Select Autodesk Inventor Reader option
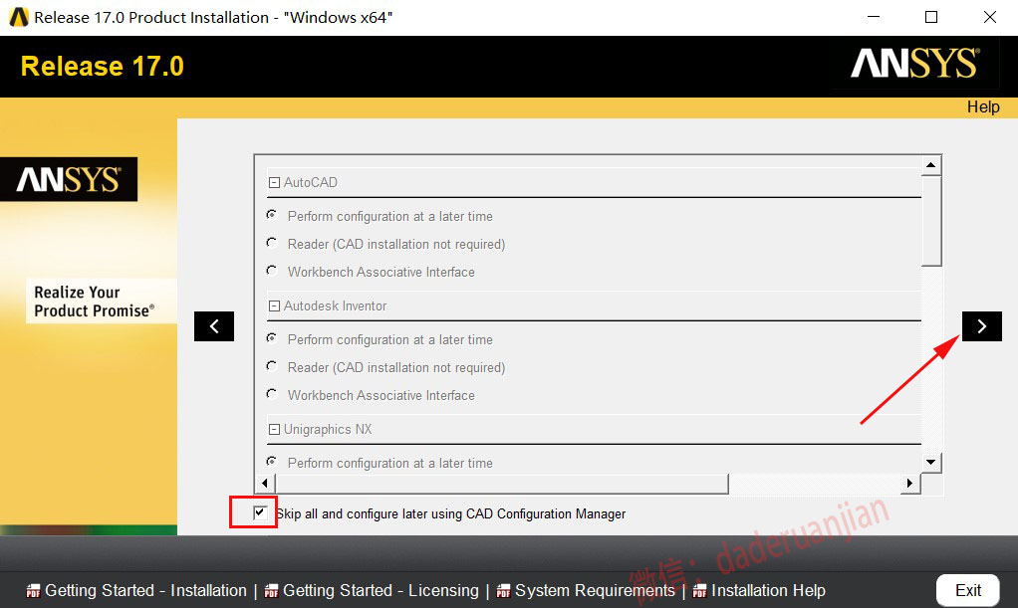Screen dimensions: 1018x608 pos(272,366)
